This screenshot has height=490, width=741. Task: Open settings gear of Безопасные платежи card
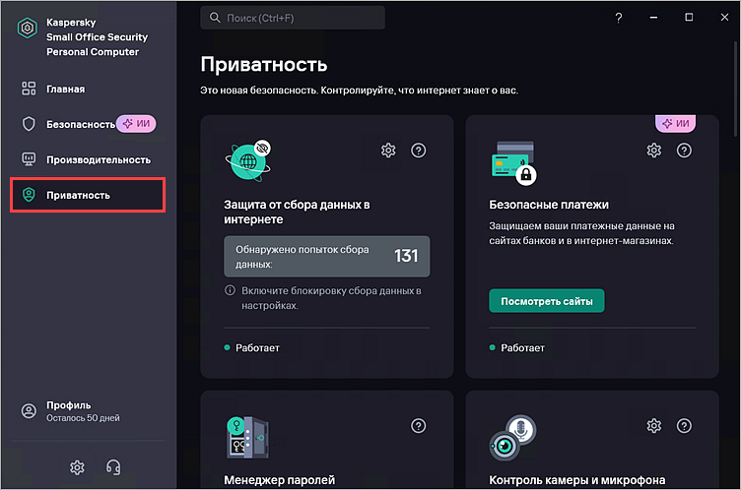pos(654,151)
